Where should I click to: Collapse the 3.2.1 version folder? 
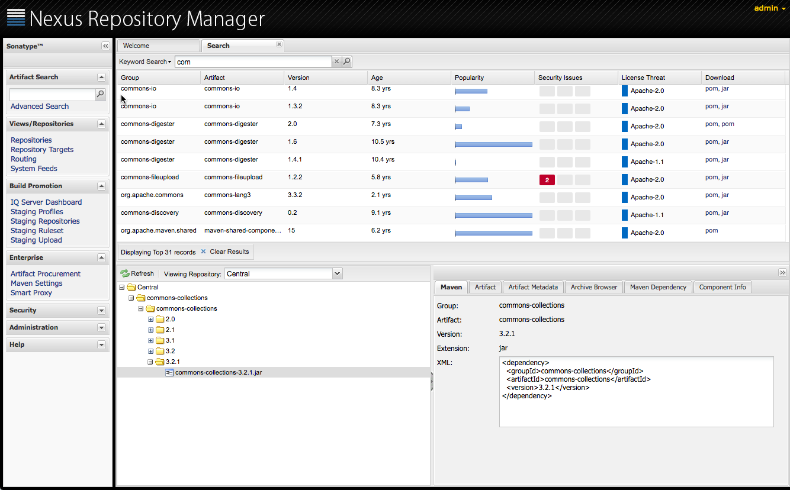(x=150, y=362)
